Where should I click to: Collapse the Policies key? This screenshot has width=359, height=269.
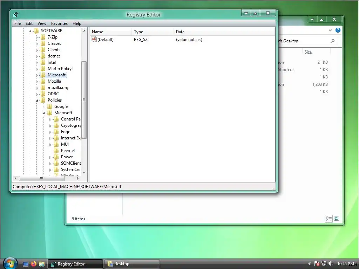click(x=37, y=101)
